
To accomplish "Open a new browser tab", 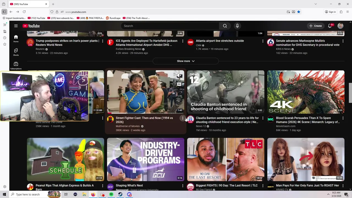I will pos(53,4).
